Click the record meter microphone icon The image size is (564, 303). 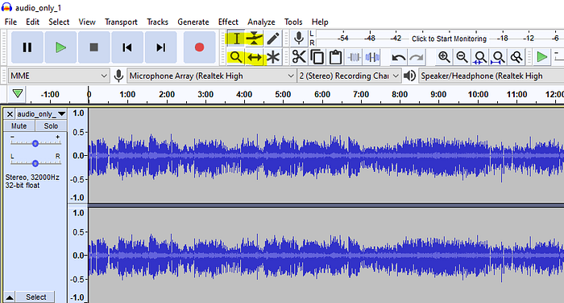click(299, 38)
